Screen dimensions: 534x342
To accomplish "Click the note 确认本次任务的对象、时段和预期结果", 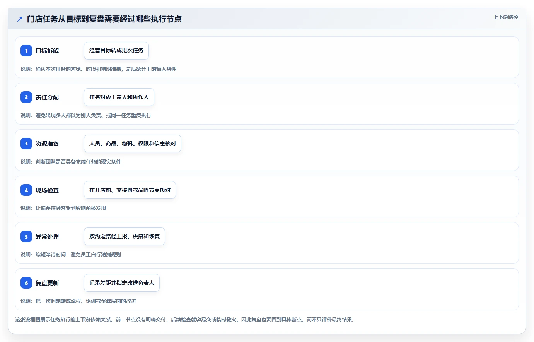I will click(78, 69).
